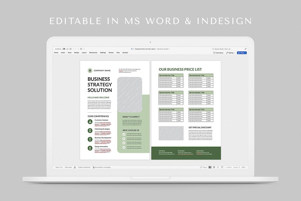Open the References ribbon tab

tap(93, 53)
